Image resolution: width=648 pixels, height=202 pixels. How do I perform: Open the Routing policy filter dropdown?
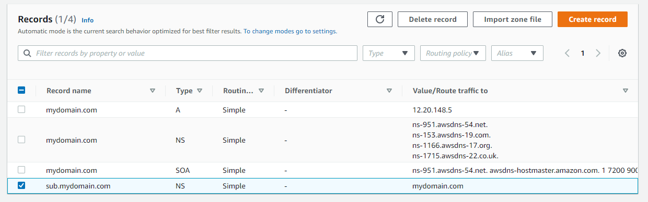click(x=453, y=53)
